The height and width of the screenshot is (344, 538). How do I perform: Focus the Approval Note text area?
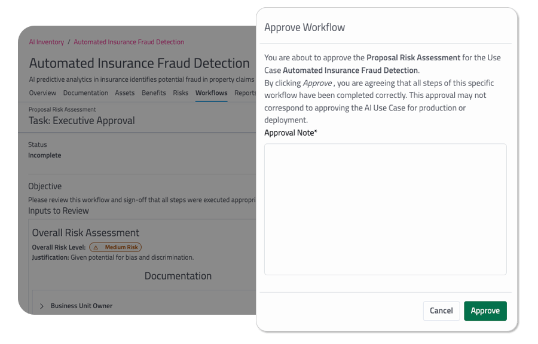[385, 209]
